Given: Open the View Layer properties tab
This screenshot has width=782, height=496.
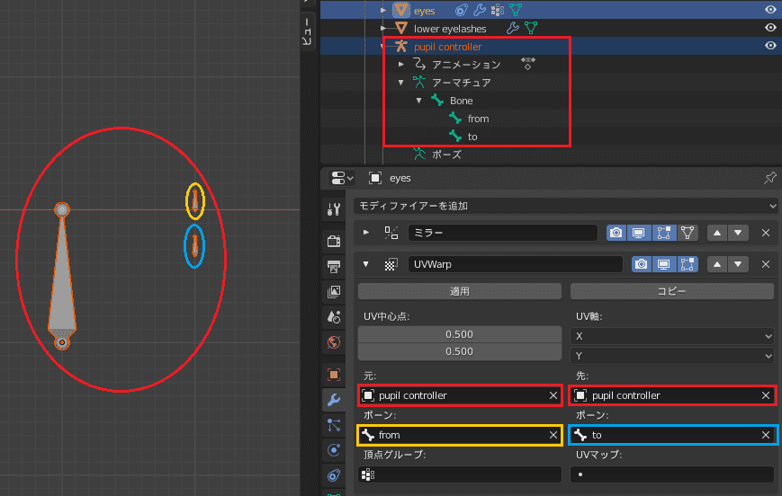Looking at the screenshot, I should [334, 291].
